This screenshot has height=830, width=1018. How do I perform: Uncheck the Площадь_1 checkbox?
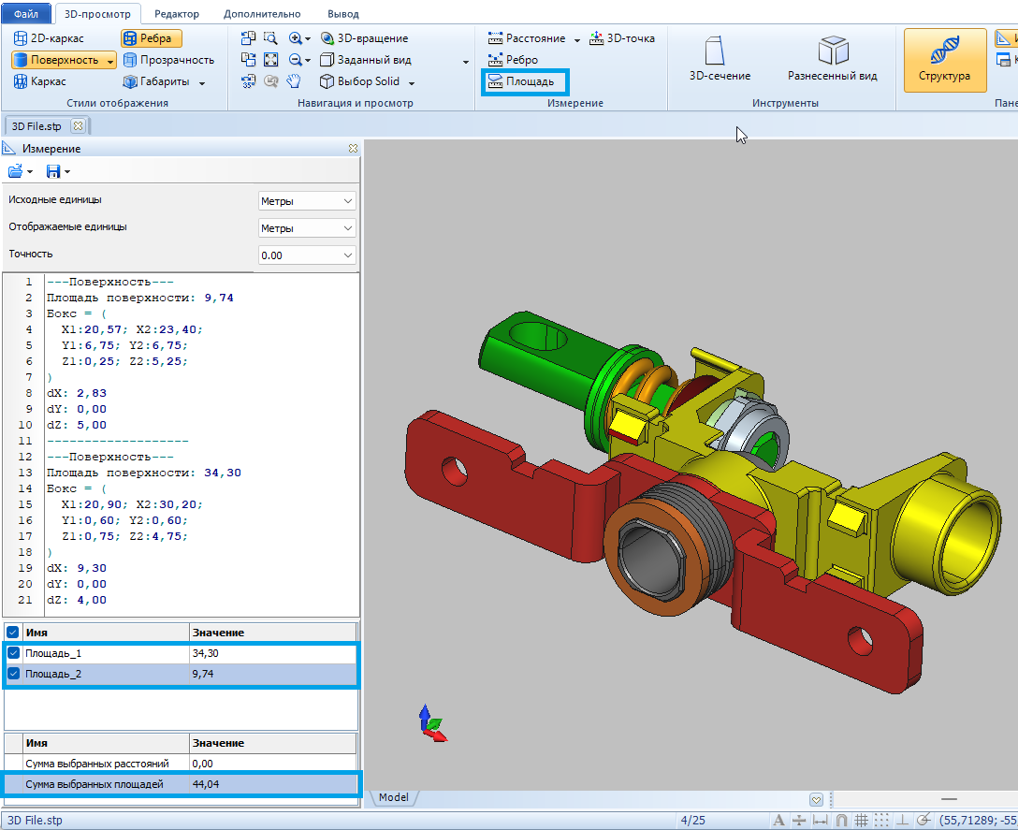(x=13, y=653)
